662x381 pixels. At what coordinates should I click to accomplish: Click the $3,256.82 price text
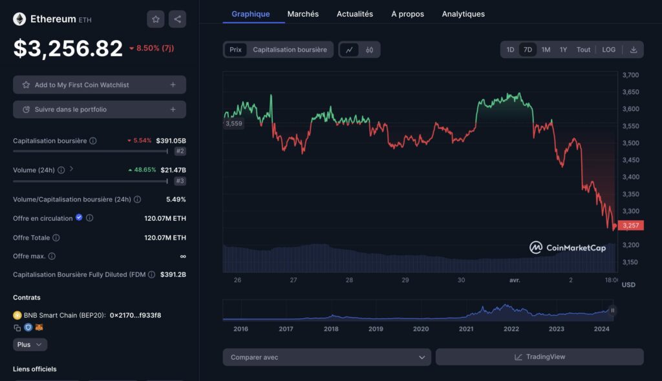pyautogui.click(x=68, y=48)
